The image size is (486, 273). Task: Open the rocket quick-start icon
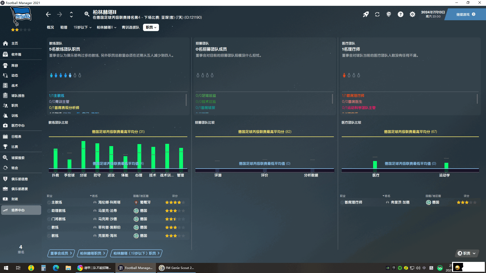tap(366, 14)
